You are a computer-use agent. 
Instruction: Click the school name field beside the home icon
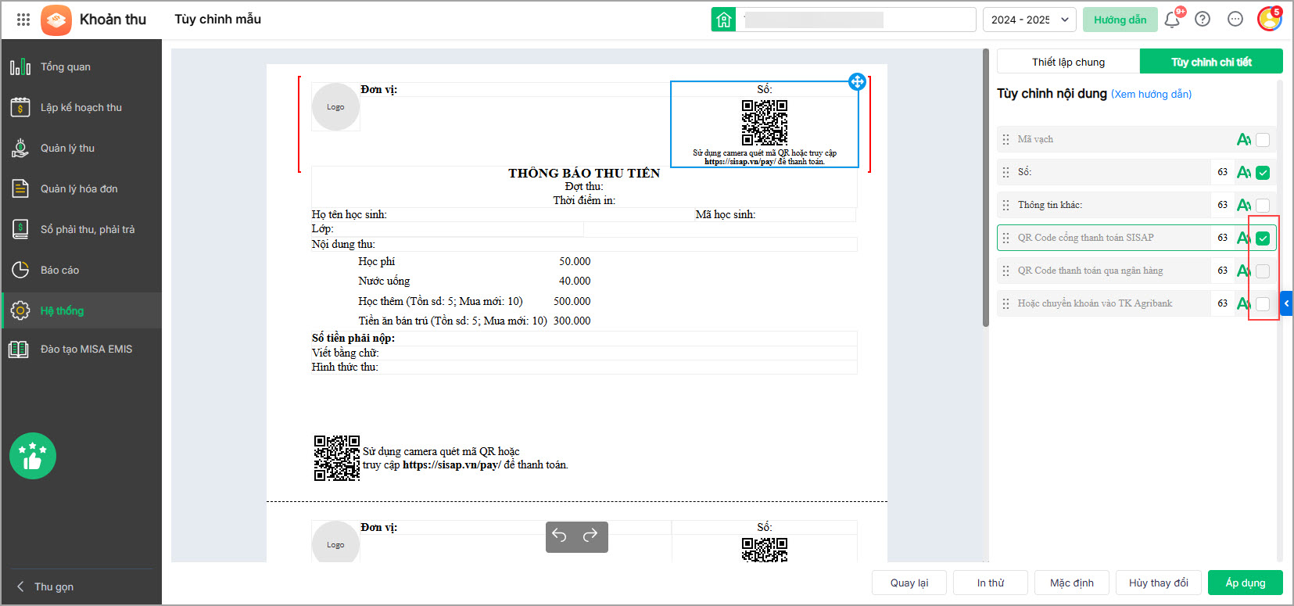[858, 20]
